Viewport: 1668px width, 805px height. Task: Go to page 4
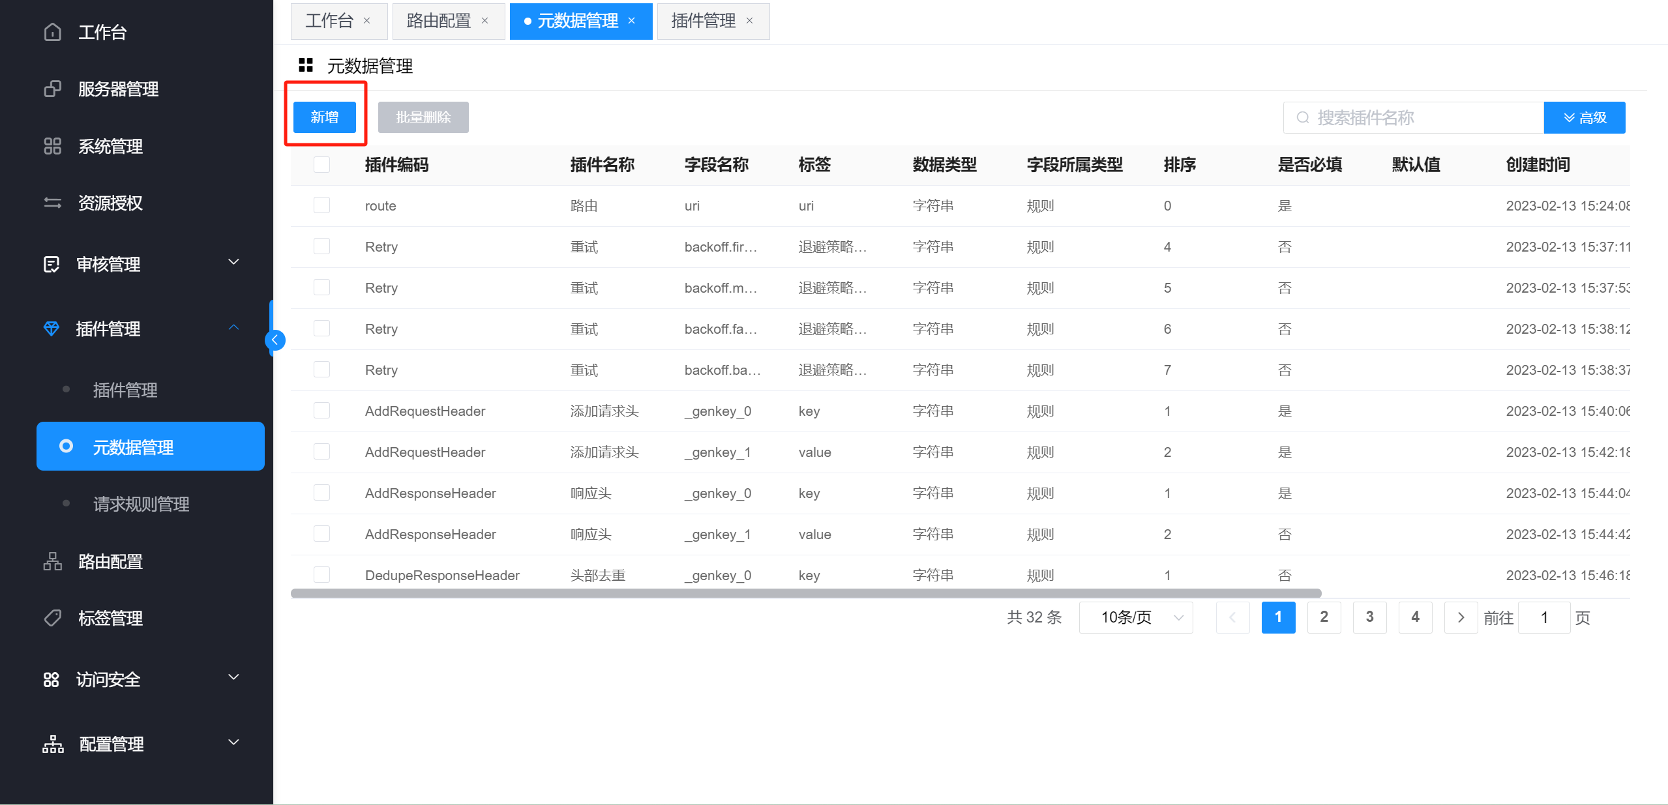[x=1415, y=617]
